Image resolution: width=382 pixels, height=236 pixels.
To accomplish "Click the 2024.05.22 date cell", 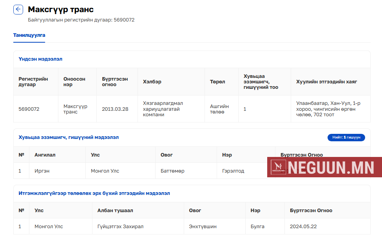I will coord(303,227).
